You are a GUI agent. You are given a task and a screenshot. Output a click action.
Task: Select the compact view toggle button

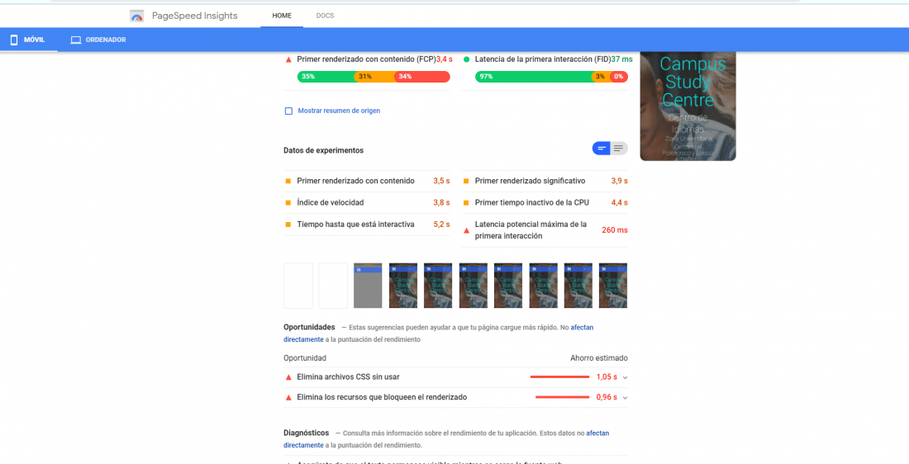tap(601, 149)
